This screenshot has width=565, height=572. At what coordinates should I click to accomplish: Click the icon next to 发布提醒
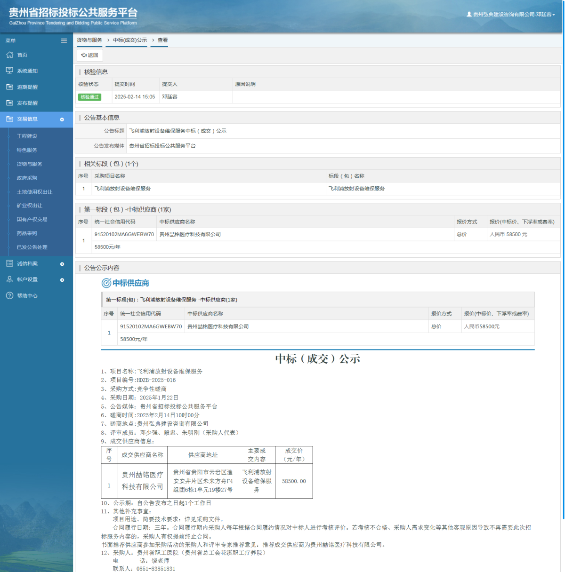point(9,103)
